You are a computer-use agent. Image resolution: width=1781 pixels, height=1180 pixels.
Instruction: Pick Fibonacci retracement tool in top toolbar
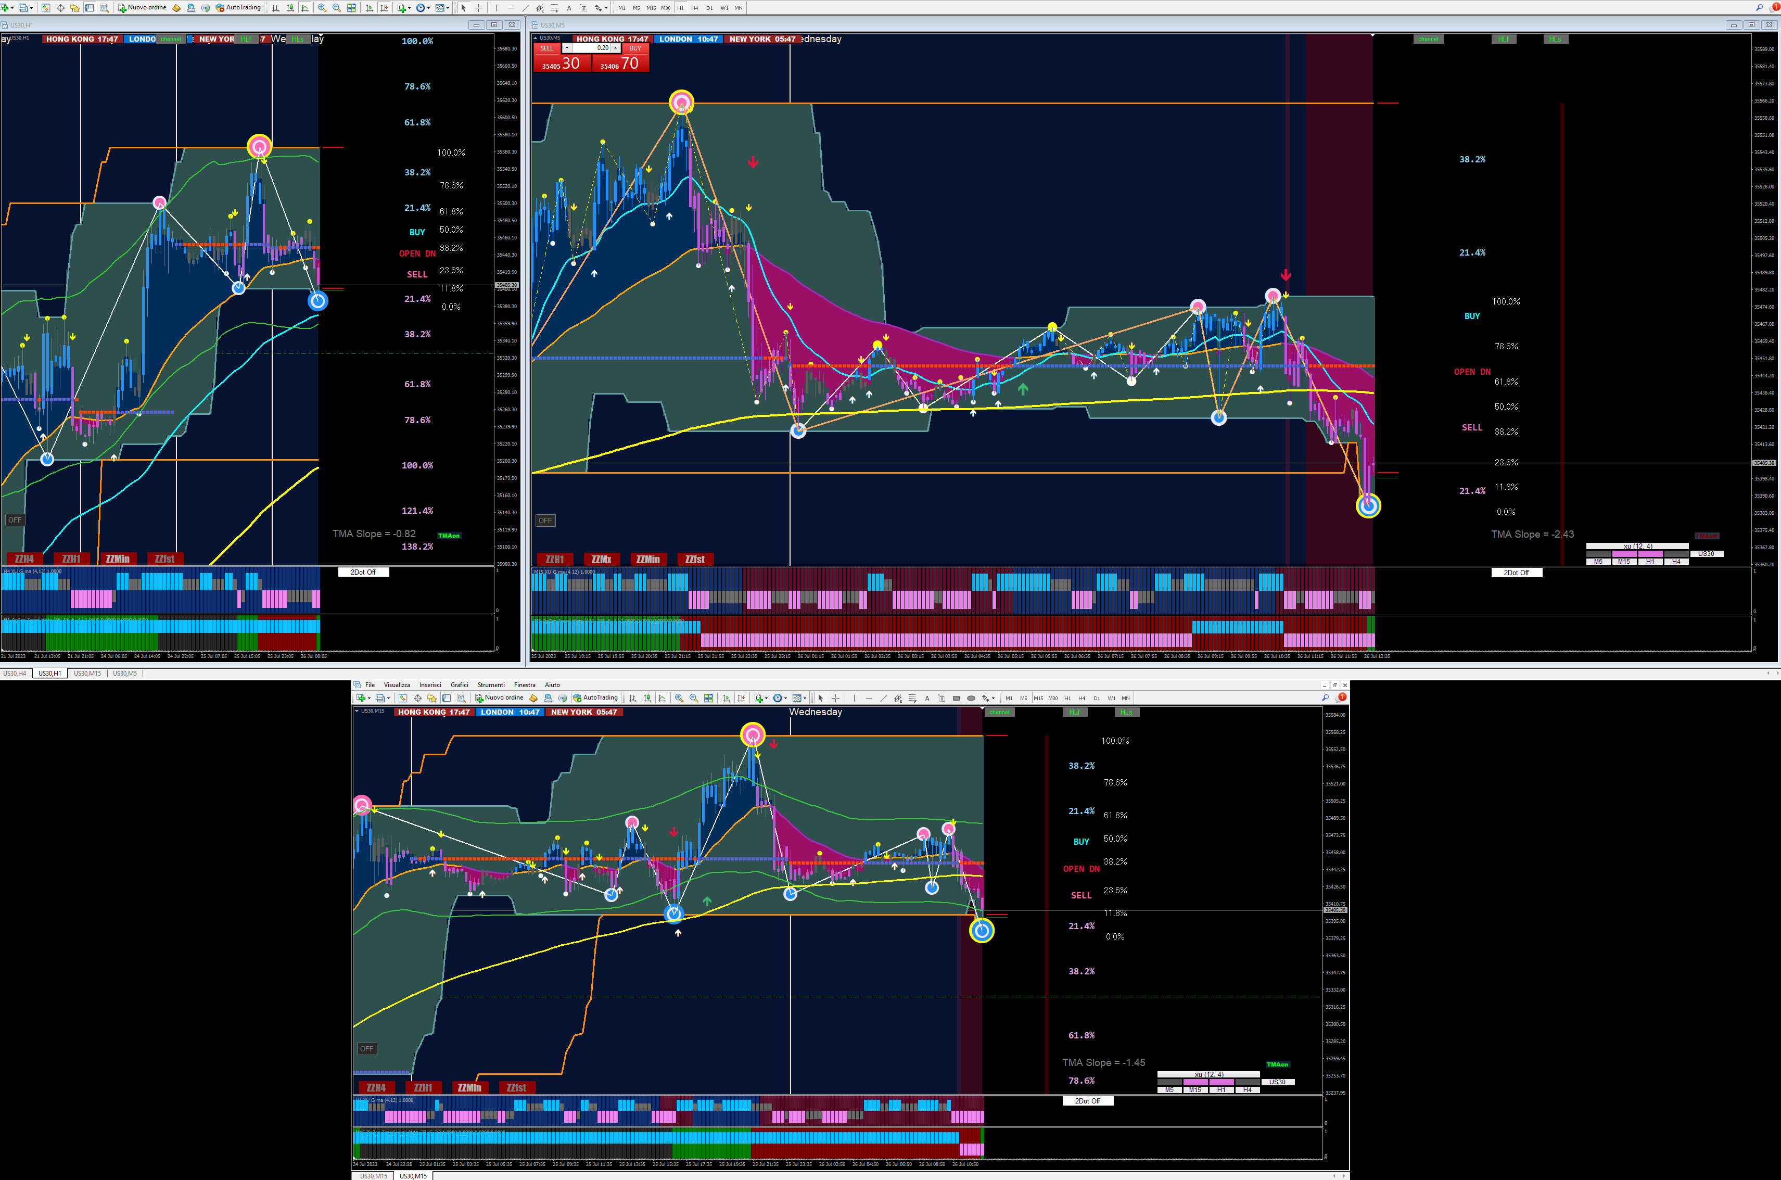pos(554,7)
